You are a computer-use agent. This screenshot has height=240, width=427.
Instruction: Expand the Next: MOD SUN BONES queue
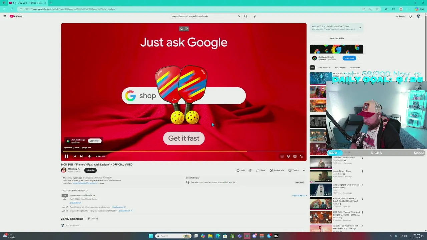[360, 28]
